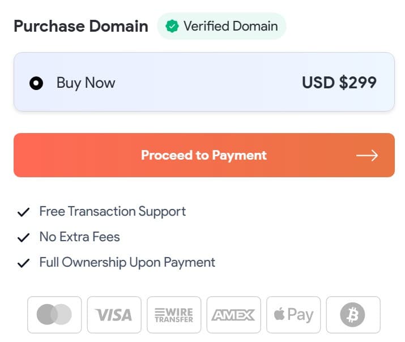This screenshot has height=342, width=405.
Task: Select the Wire Transfer payment icon
Action: pos(174,314)
